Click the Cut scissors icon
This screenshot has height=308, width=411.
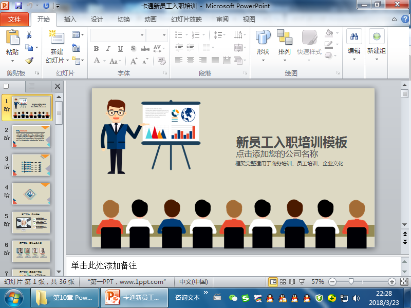click(29, 35)
